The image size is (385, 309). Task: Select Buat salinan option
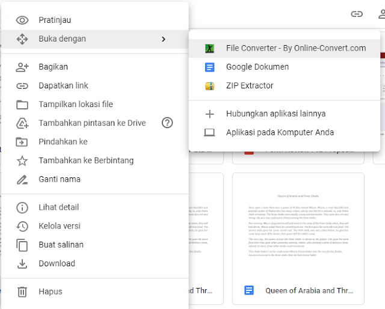coord(95,245)
